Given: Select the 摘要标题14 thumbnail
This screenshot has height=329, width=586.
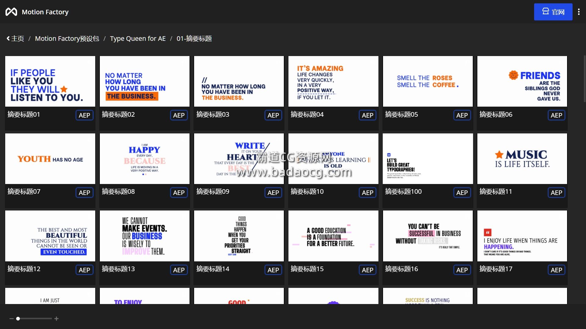Looking at the screenshot, I should (239, 236).
